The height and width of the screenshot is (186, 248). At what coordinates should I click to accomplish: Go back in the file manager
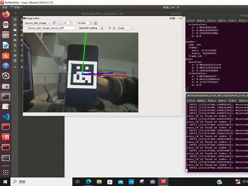[x=16, y=13]
